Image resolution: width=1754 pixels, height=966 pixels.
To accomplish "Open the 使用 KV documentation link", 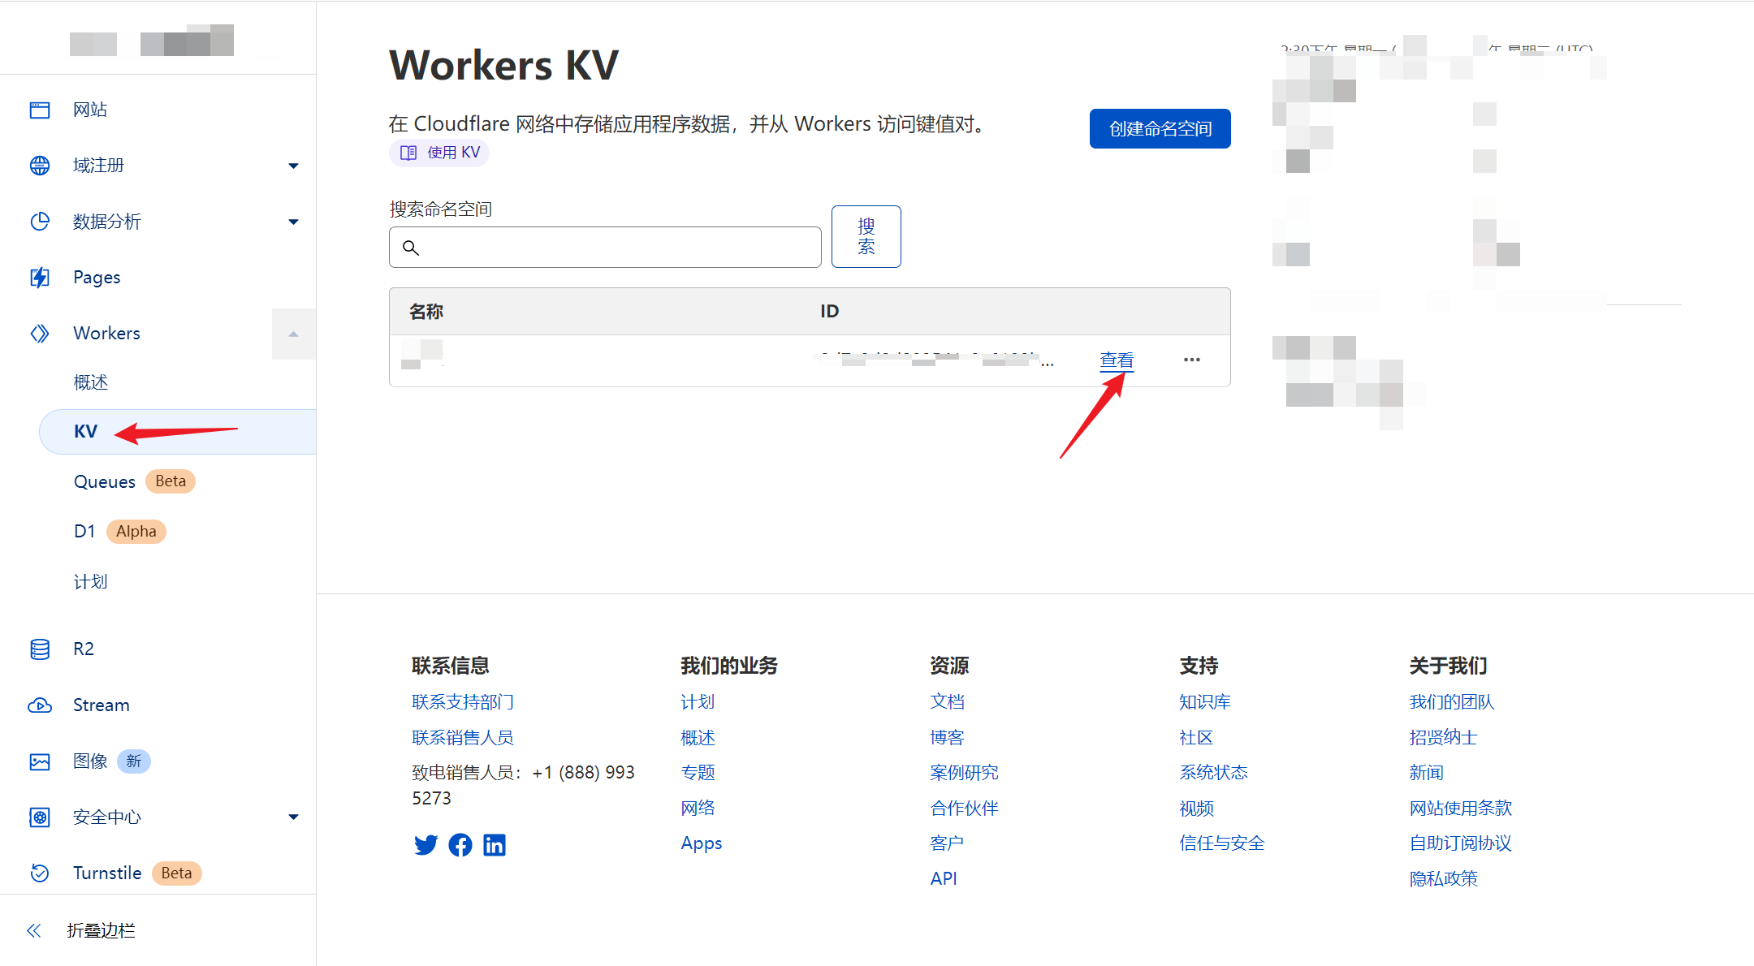I will coord(439,153).
